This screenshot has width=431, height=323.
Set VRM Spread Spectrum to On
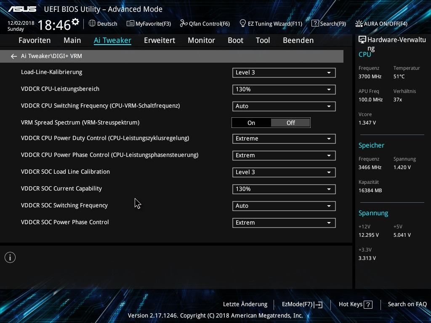251,123
